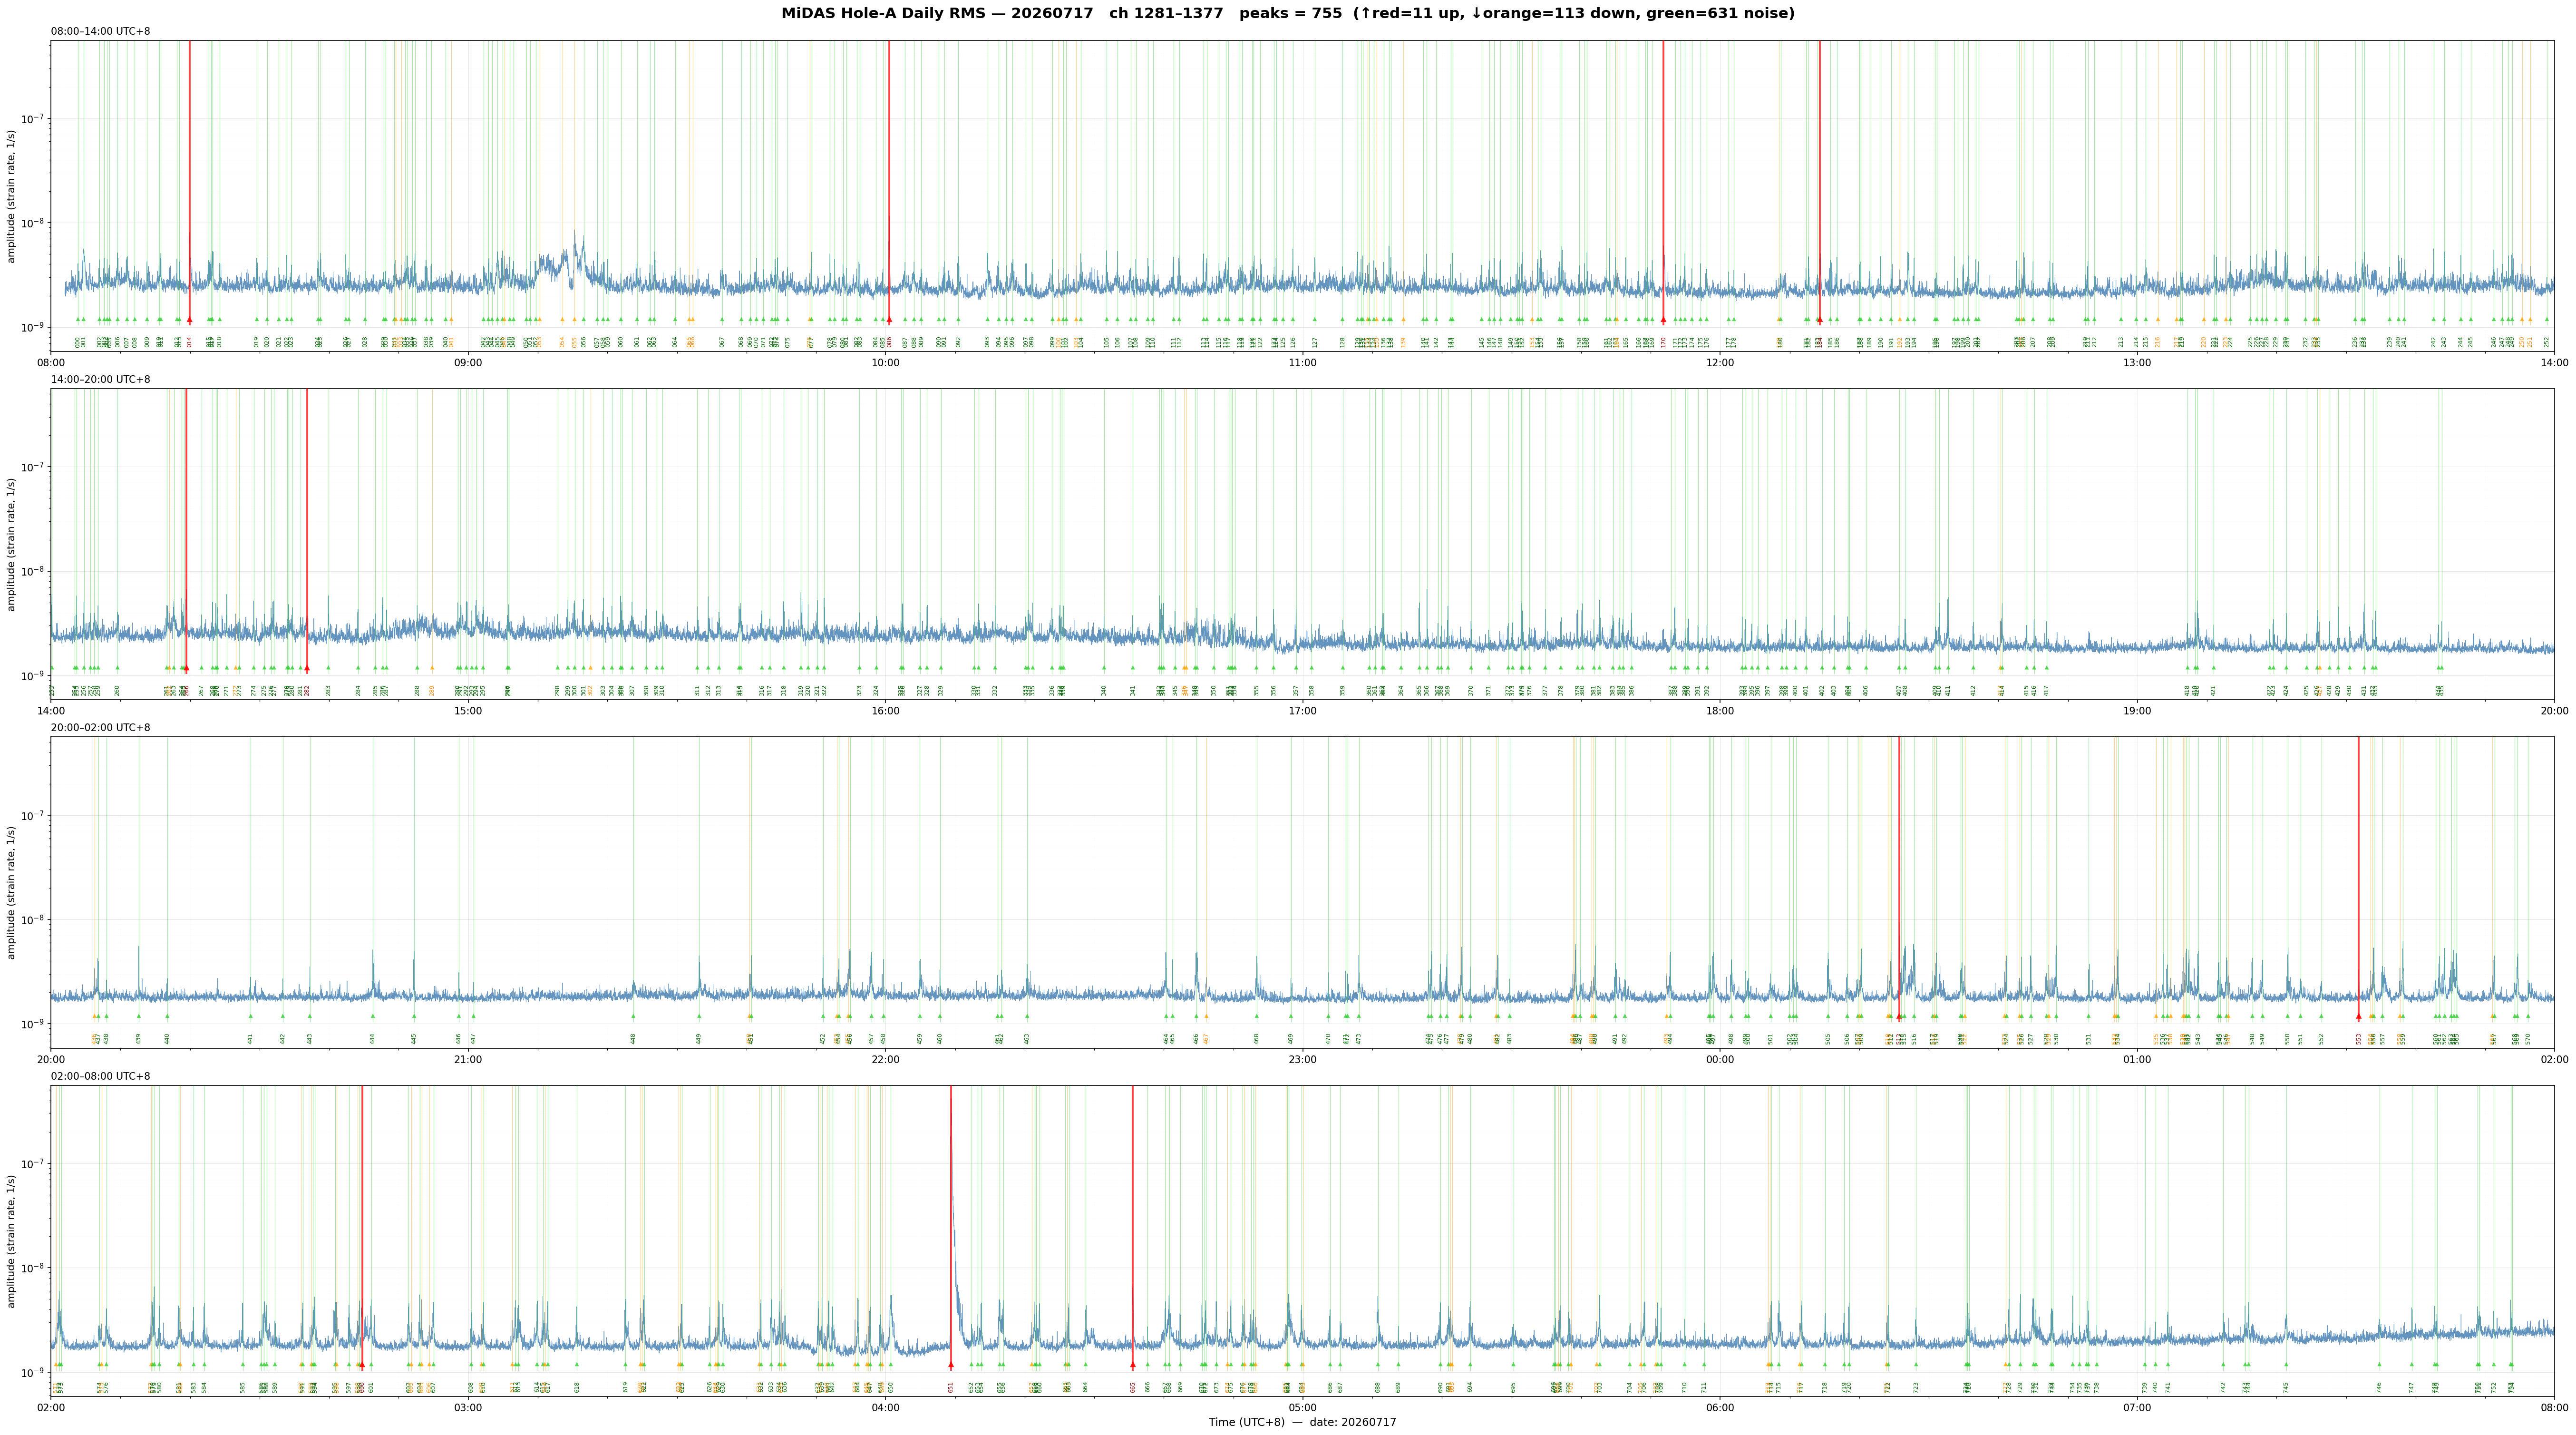Click the green peak number "213"
2576x1435 pixels.
click(2121, 342)
